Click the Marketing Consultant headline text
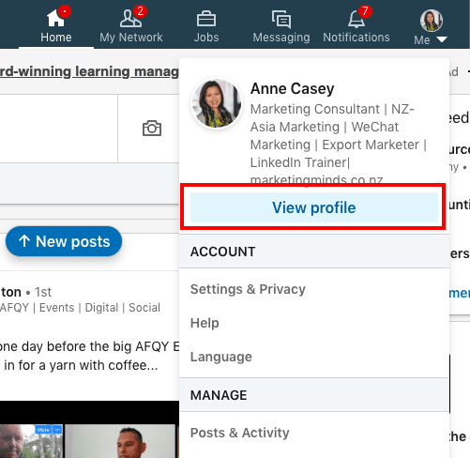470x458 pixels. pos(339,145)
